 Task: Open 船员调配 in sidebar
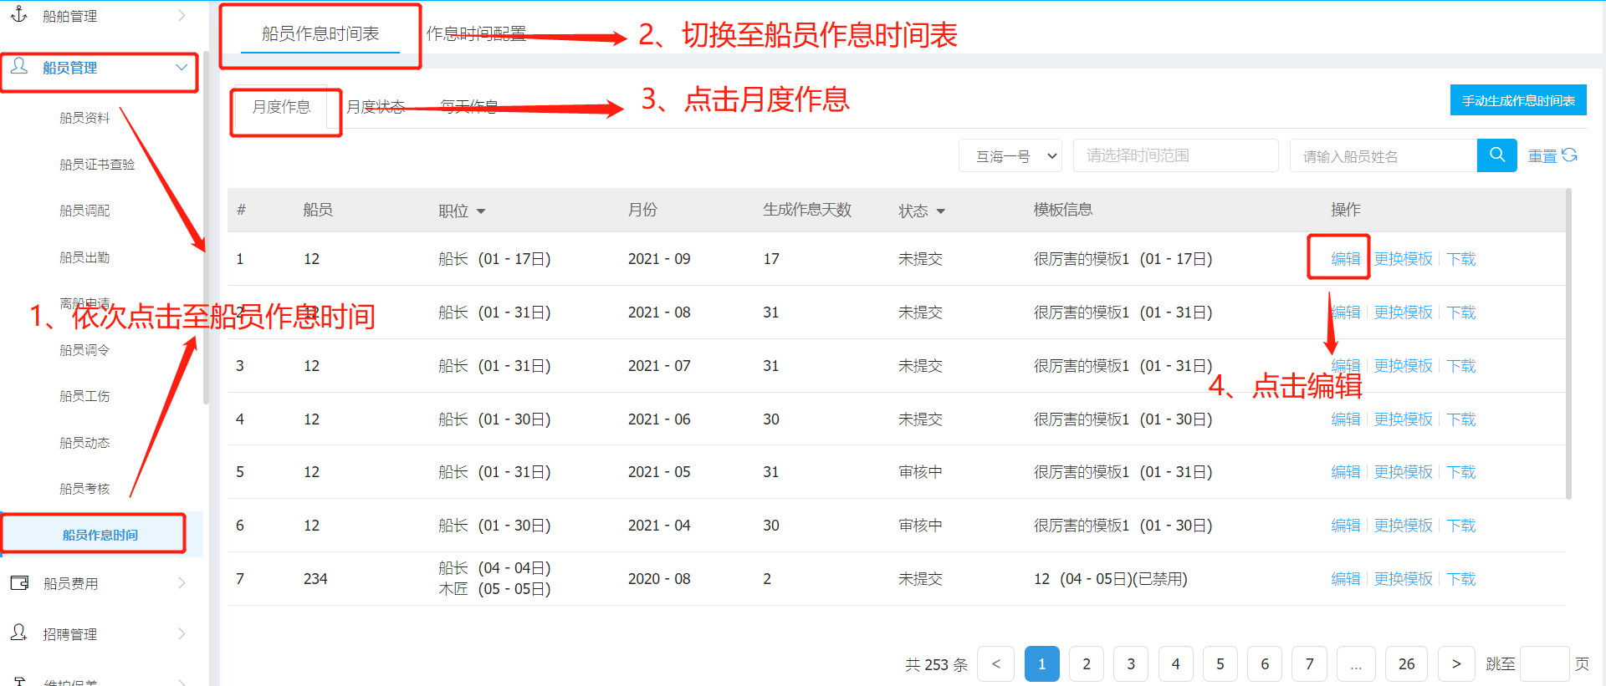(84, 211)
